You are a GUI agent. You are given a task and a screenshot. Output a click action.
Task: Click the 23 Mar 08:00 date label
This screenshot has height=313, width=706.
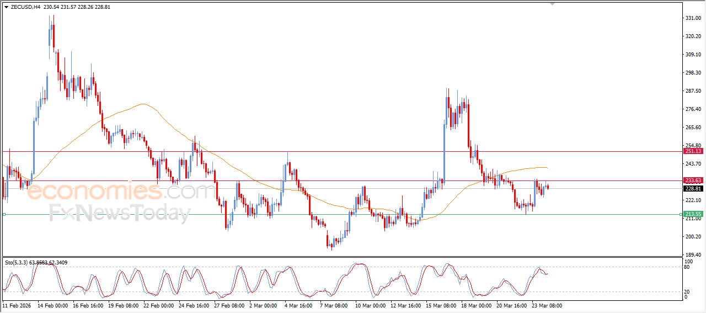coord(547,305)
